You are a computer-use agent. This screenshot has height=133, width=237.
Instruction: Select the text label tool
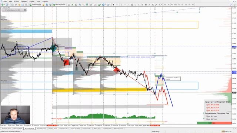point(142,5)
